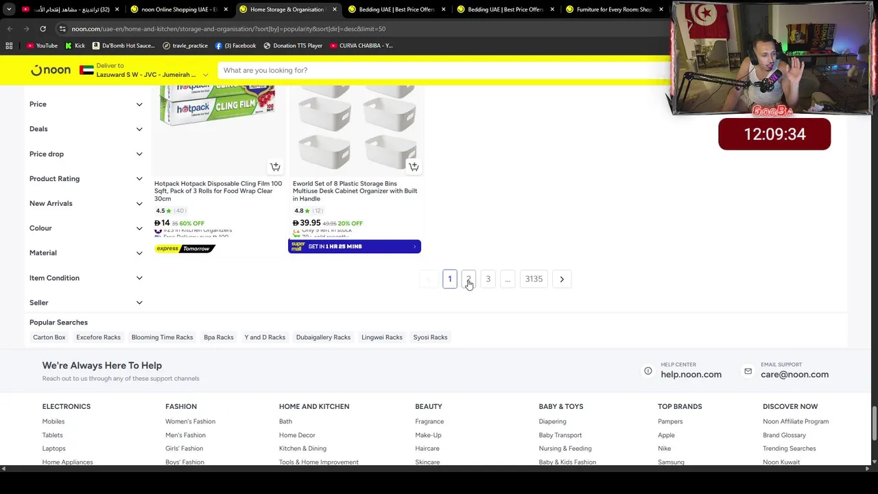Open Y and D Racks popular search
The width and height of the screenshot is (878, 494).
pos(265,338)
